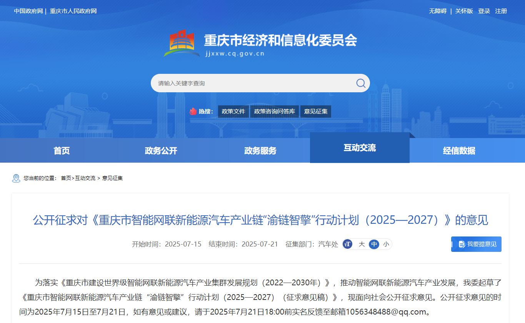Open the 中国政府网 link
Screen dimensions: 525x323
coord(28,11)
